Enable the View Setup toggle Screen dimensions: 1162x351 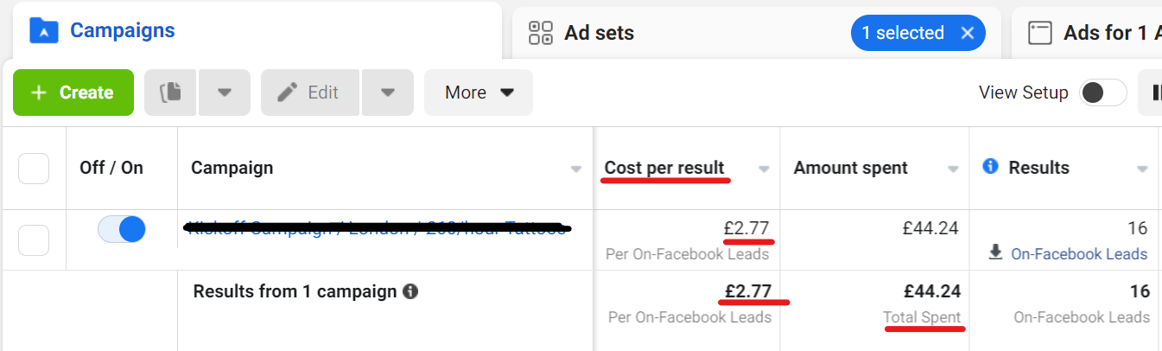(x=1102, y=93)
